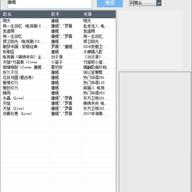
Task: Sort list by the 歌手 column header
Action: click(55, 14)
